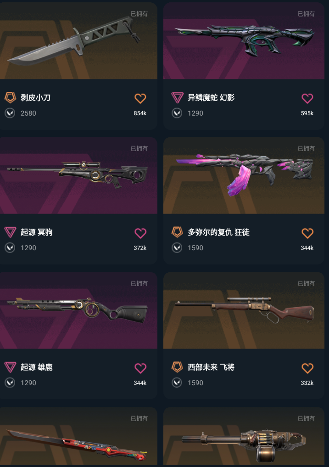Click the pink tier icon beside 起源 雄鹿
Screen dimensions: 329x467
pos(10,367)
